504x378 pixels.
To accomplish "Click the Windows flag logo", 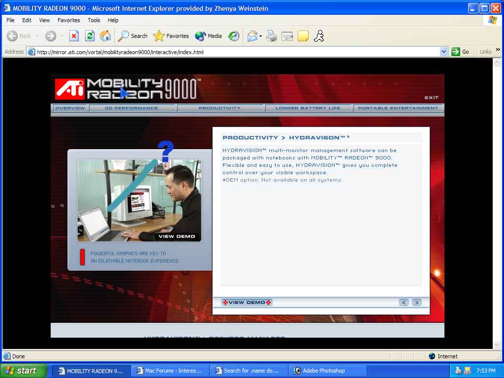I will coord(492,20).
